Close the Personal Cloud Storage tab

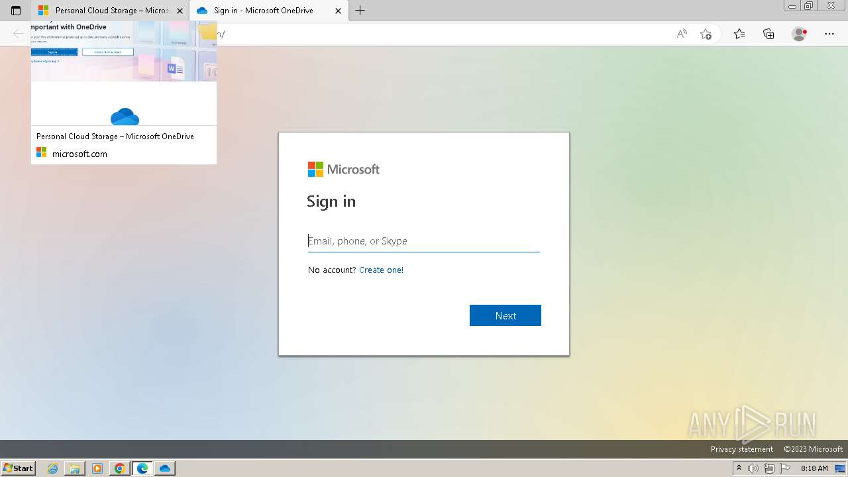tap(180, 11)
